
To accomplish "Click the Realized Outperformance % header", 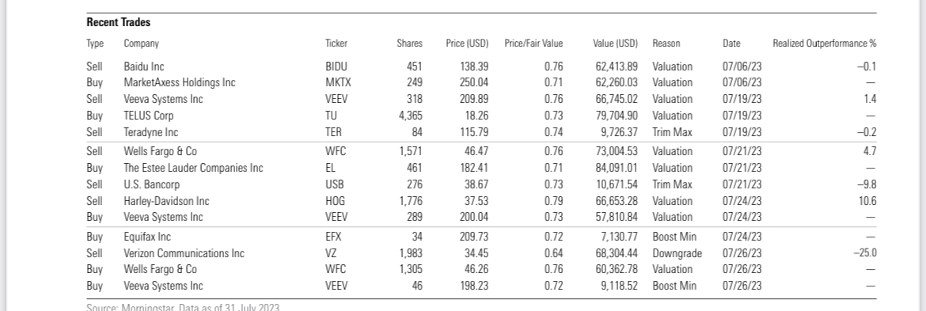I will [x=825, y=43].
